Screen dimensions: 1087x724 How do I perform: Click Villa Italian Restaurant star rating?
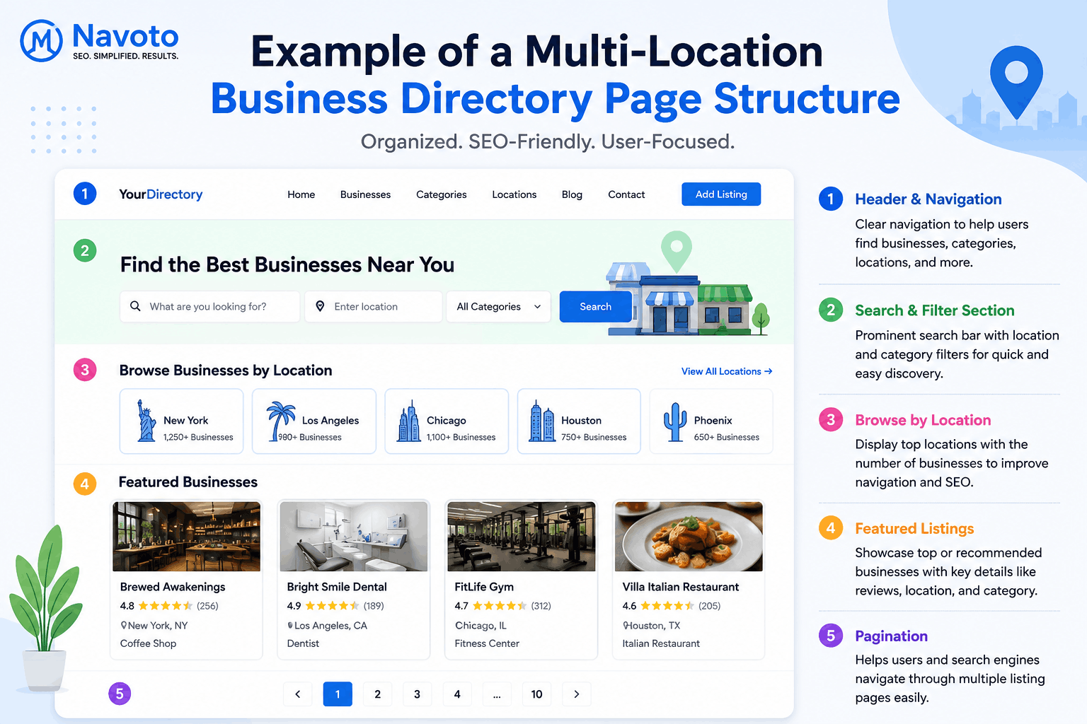click(x=667, y=606)
